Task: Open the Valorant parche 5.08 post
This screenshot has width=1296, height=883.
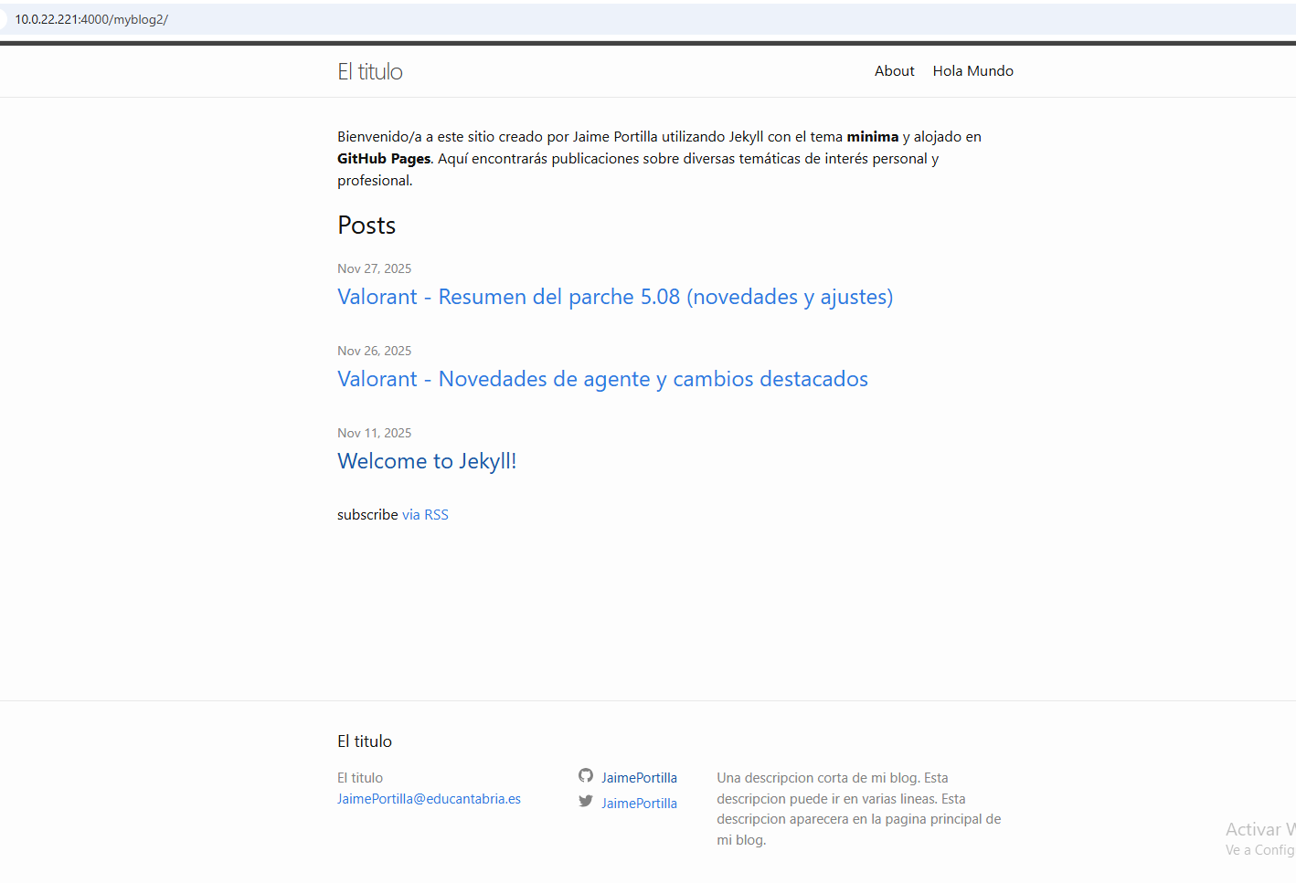Action: tap(614, 298)
